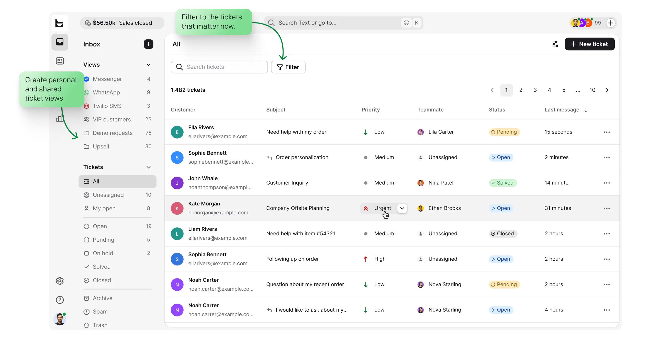Viewport: 671px width, 342px height.
Task: Open your profile avatar at bottom left
Action: [60, 319]
